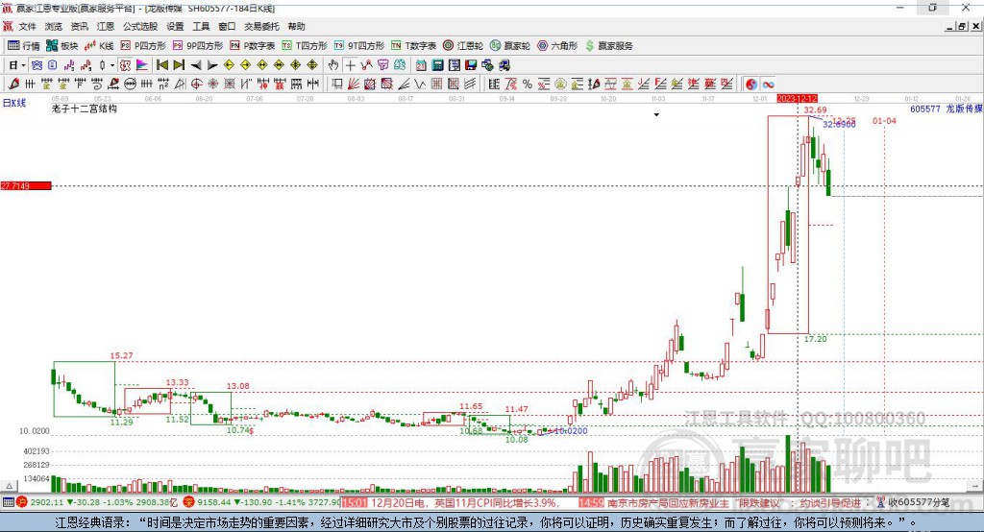Screen dimensions: 984x532
Task: Expand the 日 period dropdown
Action: tap(23, 65)
